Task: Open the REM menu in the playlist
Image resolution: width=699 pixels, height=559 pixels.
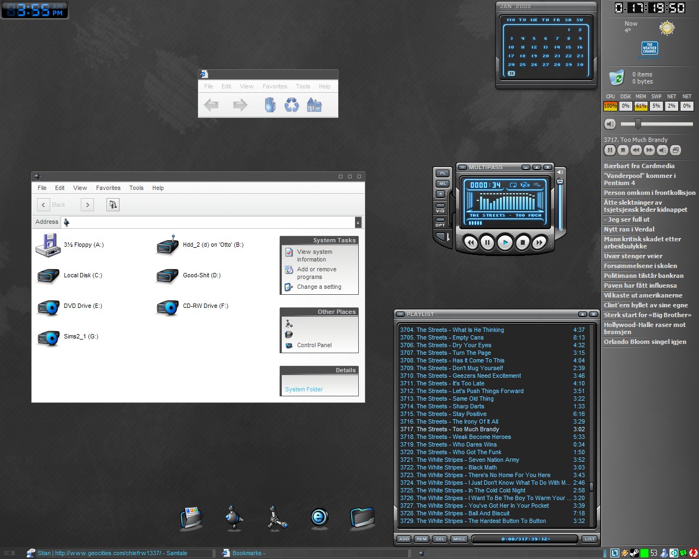Action: coord(422,539)
